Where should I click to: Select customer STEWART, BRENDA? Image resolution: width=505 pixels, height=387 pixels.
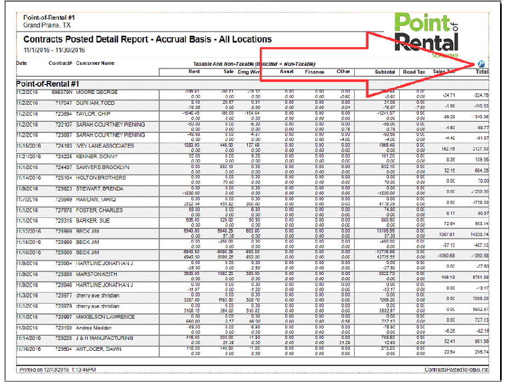click(x=99, y=189)
